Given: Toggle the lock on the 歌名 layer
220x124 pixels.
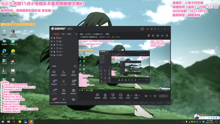Looking at the screenshot, I should [x=54, y=38].
